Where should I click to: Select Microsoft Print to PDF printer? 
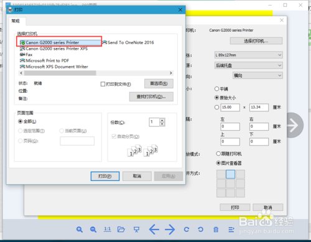click(x=44, y=61)
